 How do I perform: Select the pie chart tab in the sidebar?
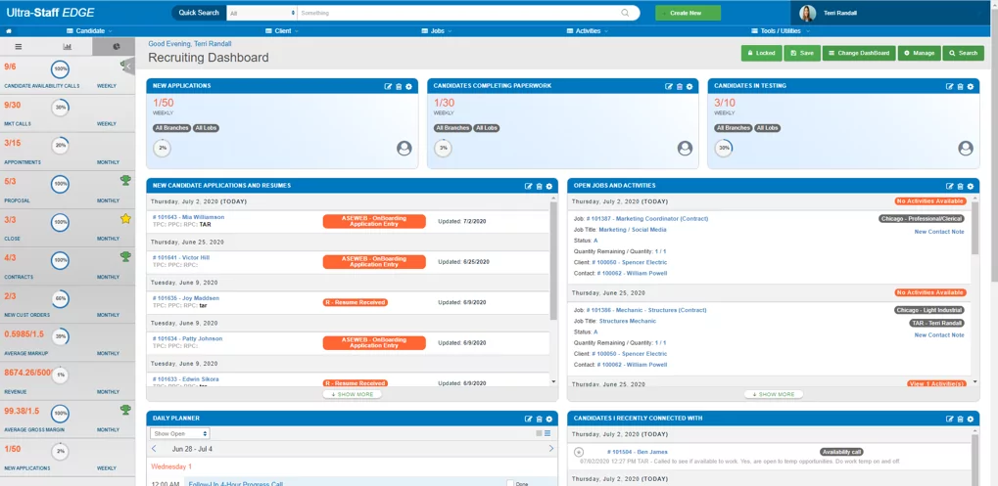click(x=117, y=46)
